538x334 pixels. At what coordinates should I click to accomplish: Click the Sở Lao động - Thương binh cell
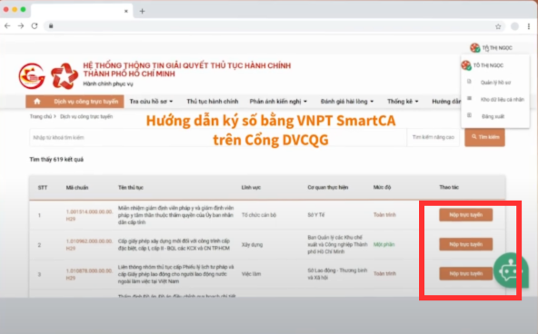pyautogui.click(x=337, y=274)
